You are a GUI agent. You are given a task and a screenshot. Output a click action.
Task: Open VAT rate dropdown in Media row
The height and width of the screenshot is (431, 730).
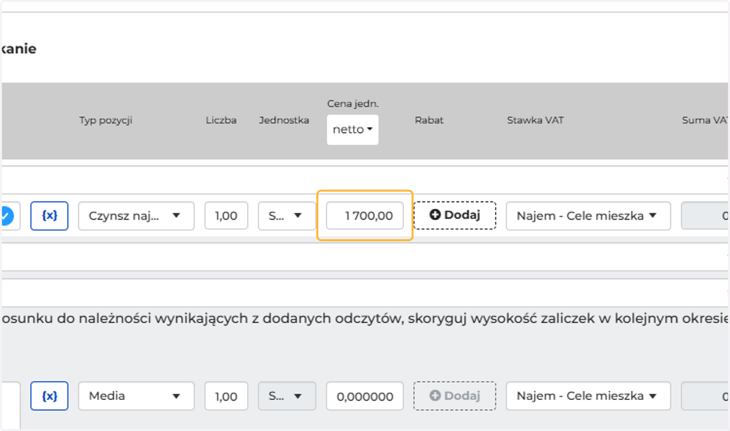pyautogui.click(x=588, y=396)
